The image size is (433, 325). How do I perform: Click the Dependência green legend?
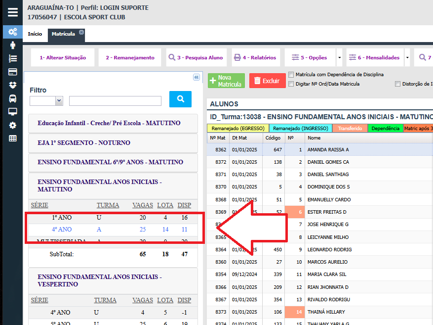(385, 128)
